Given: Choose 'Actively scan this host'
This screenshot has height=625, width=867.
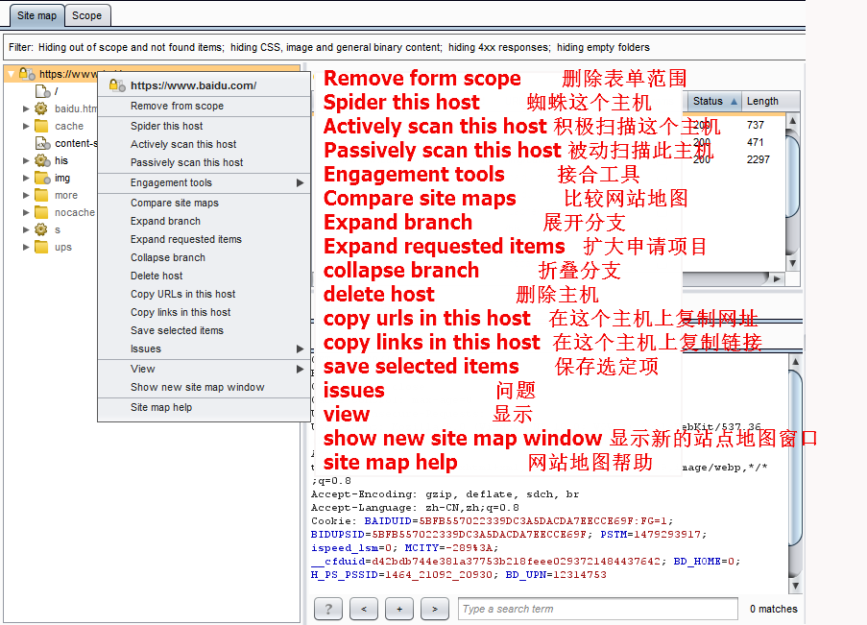Looking at the screenshot, I should tap(204, 144).
